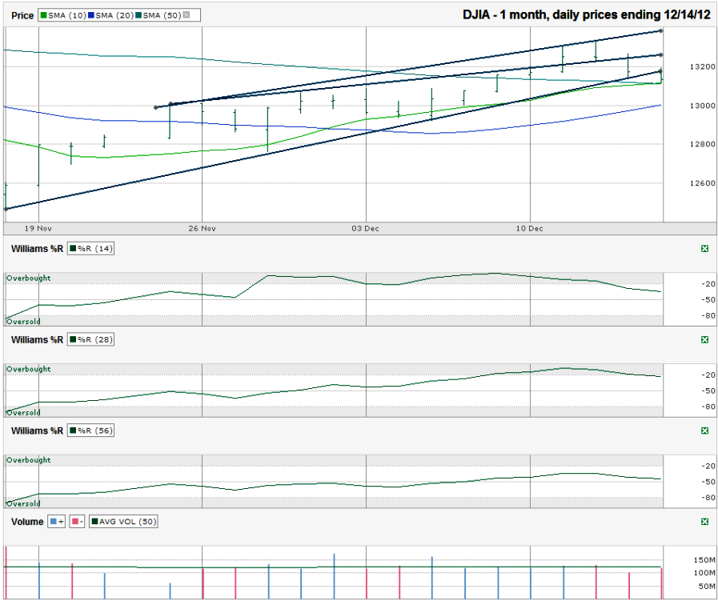
Task: Click the Williams %R label beside %R (14)
Action: [37, 249]
